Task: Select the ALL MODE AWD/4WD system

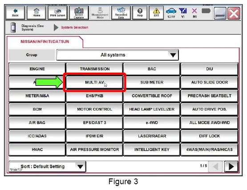Action: point(209,123)
